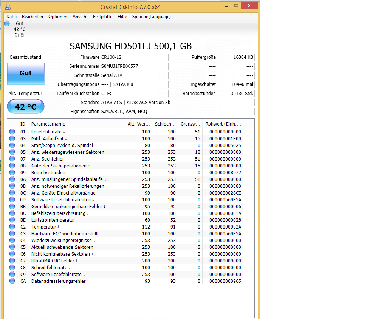Maximize the CrystalDiskInfo window
Image resolution: width=381 pixels, height=319 pixels.
236,6
